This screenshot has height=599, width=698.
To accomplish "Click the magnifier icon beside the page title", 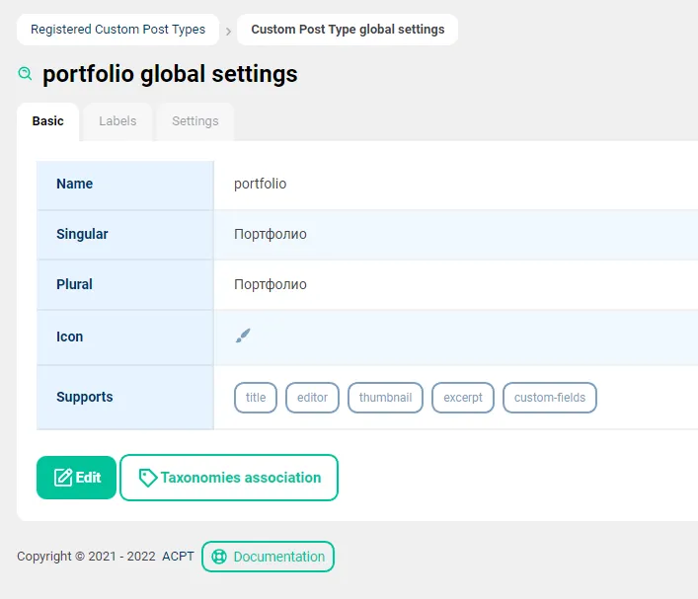I will point(26,74).
